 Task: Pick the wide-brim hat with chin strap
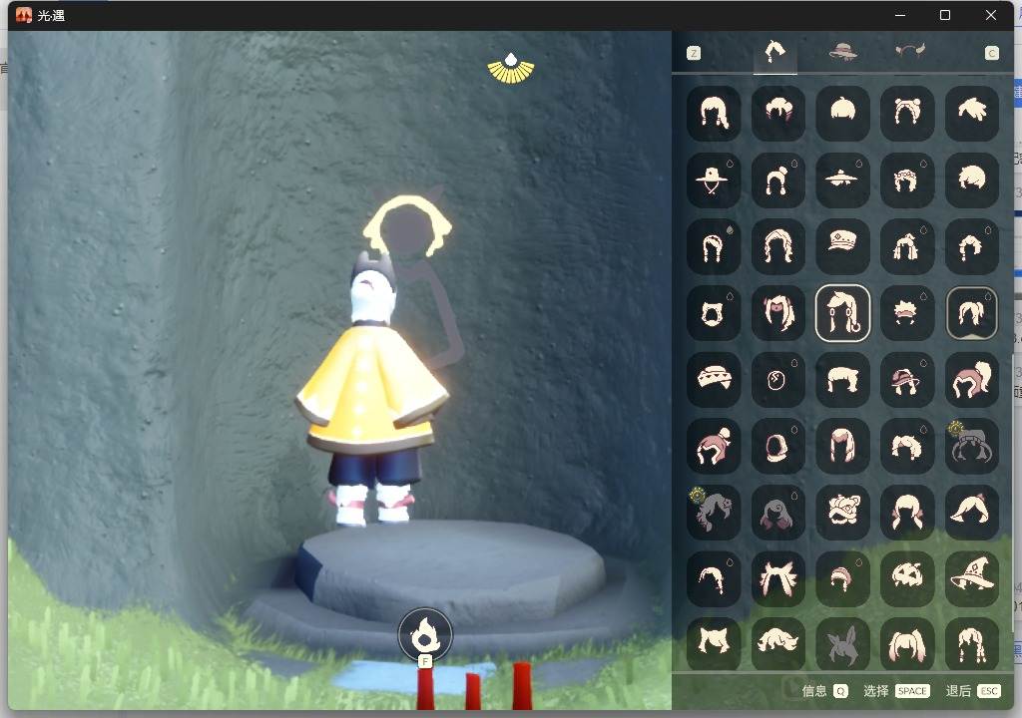click(713, 179)
